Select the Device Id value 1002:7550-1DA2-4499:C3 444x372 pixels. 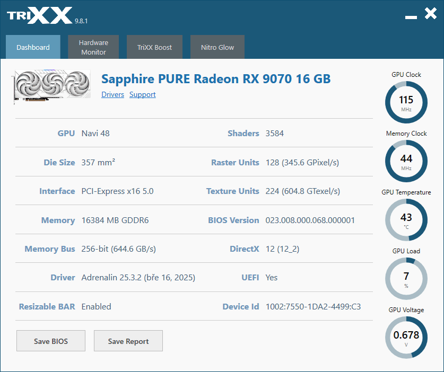313,307
